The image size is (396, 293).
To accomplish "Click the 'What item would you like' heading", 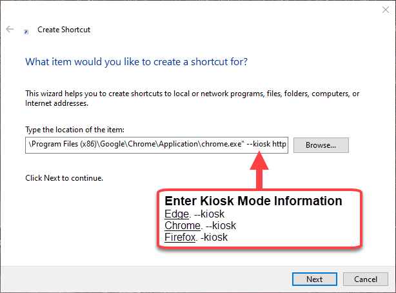I will coord(136,62).
